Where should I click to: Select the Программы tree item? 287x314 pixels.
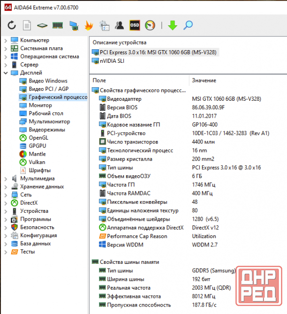point(31,219)
